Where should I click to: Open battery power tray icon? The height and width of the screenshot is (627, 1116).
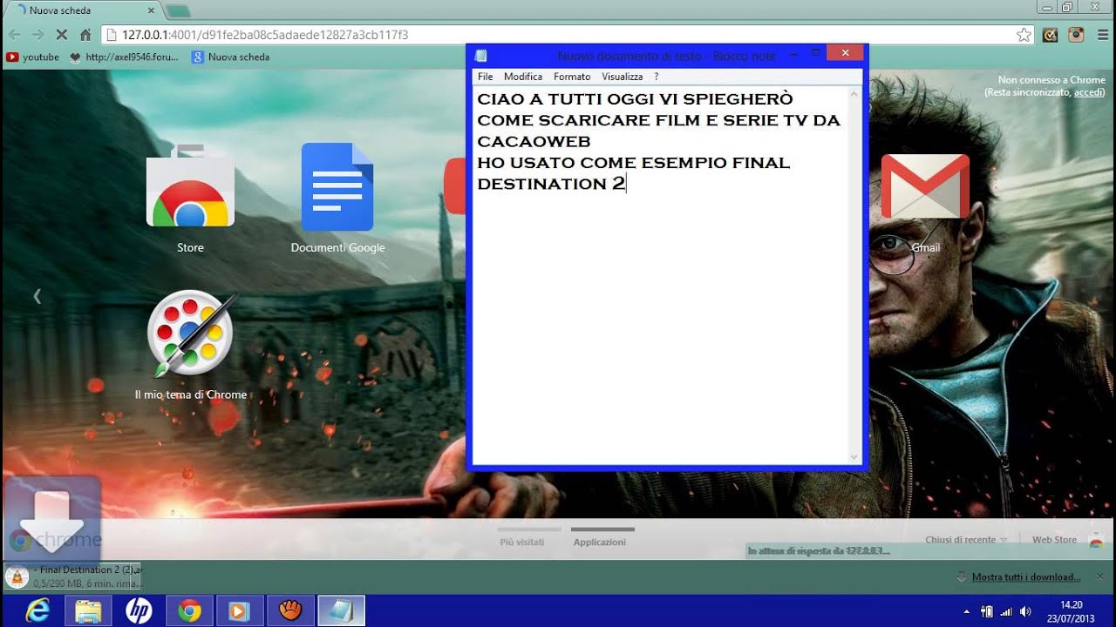click(x=987, y=611)
